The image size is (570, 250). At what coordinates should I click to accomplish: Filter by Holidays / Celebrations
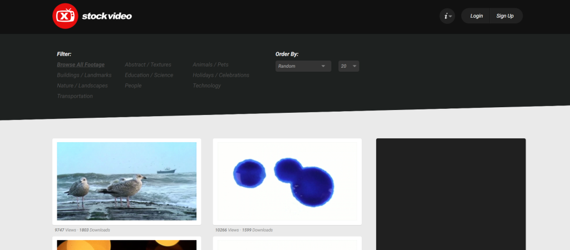[221, 75]
